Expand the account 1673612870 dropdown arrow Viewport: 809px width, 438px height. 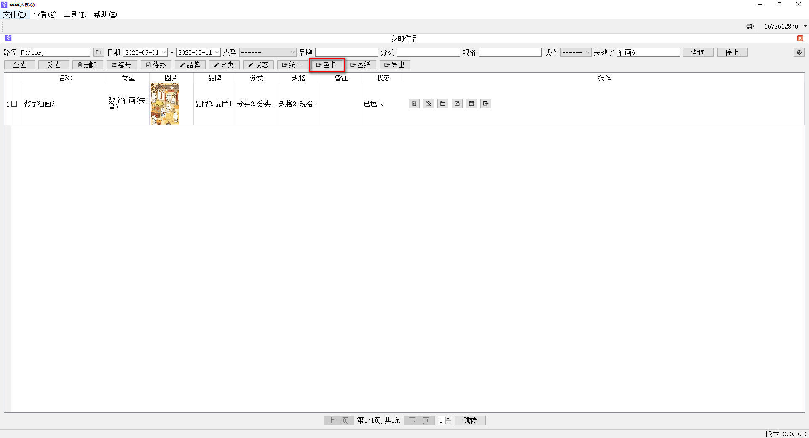tap(805, 26)
